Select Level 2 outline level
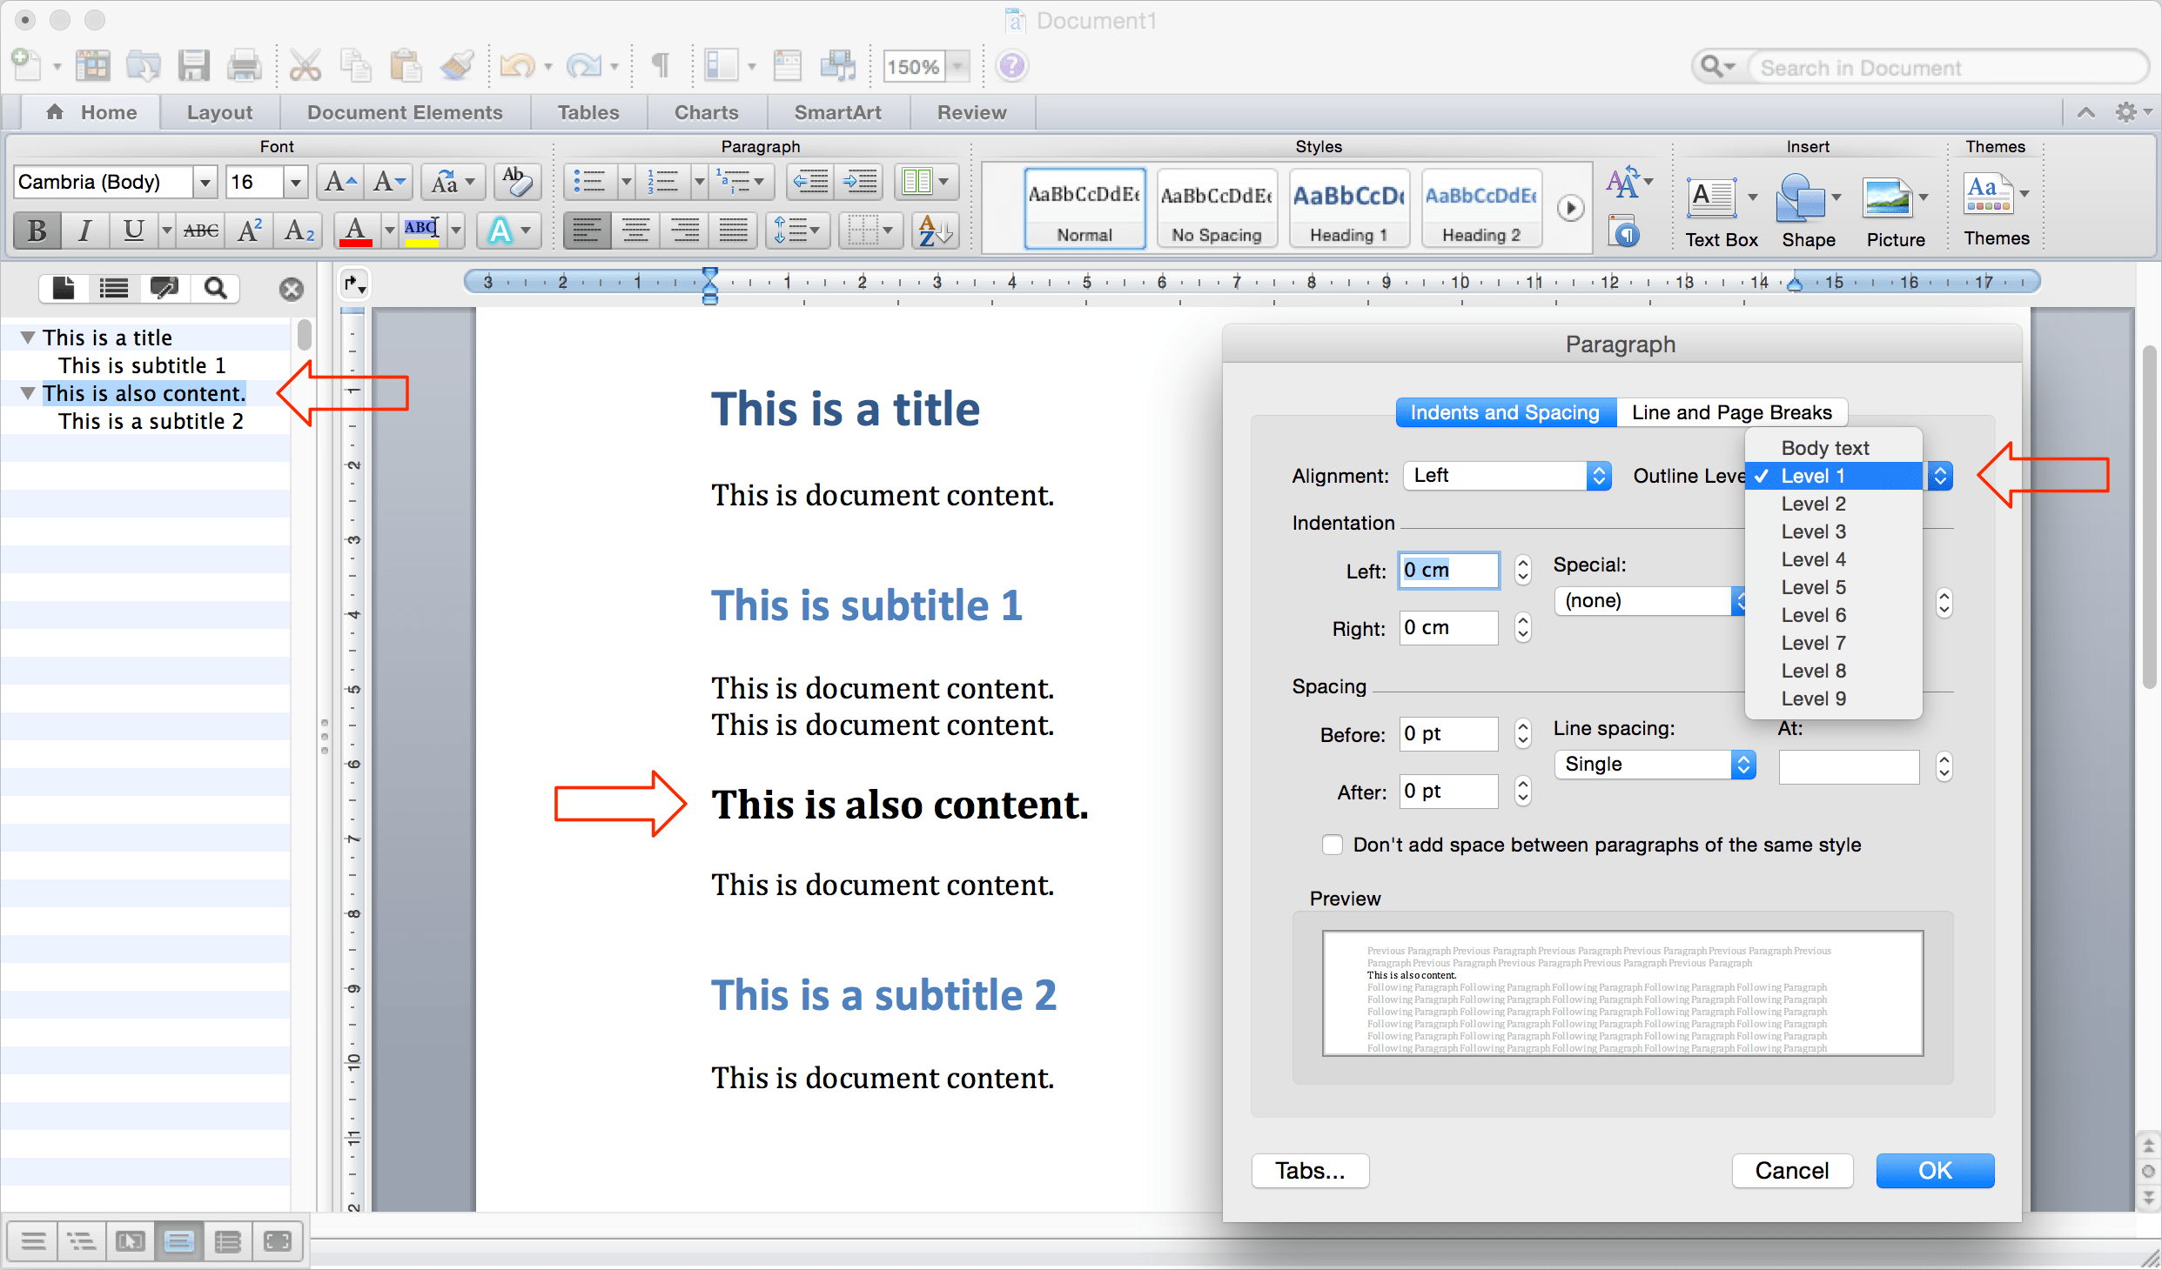This screenshot has height=1270, width=2162. (1813, 504)
